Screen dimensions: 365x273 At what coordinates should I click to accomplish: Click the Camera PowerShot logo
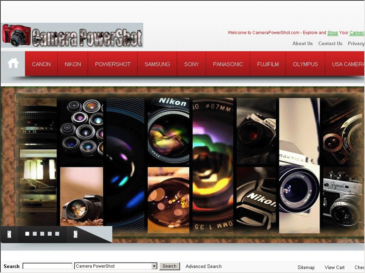(72, 35)
